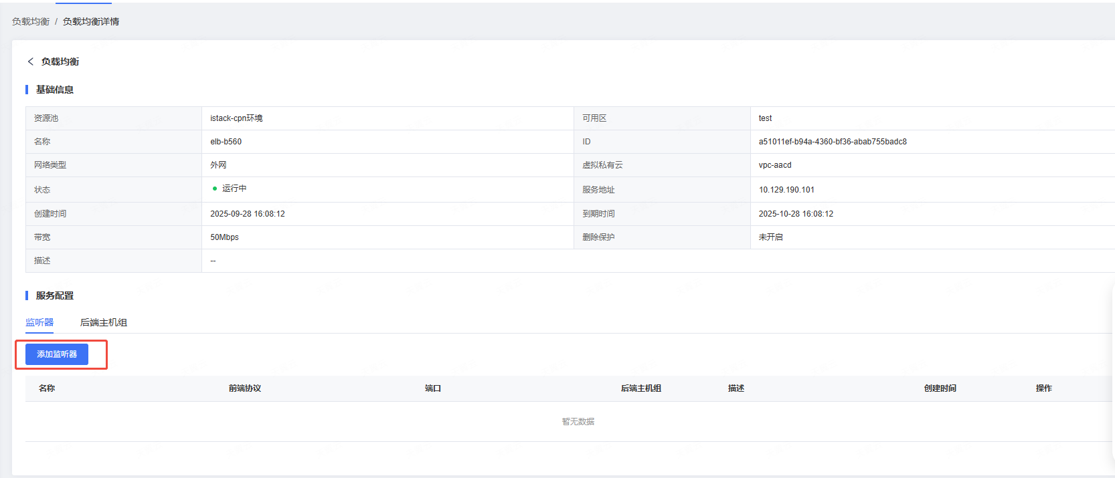Image resolution: width=1115 pixels, height=478 pixels.
Task: Click the resource pool value istack-cpn环境
Action: coord(236,118)
